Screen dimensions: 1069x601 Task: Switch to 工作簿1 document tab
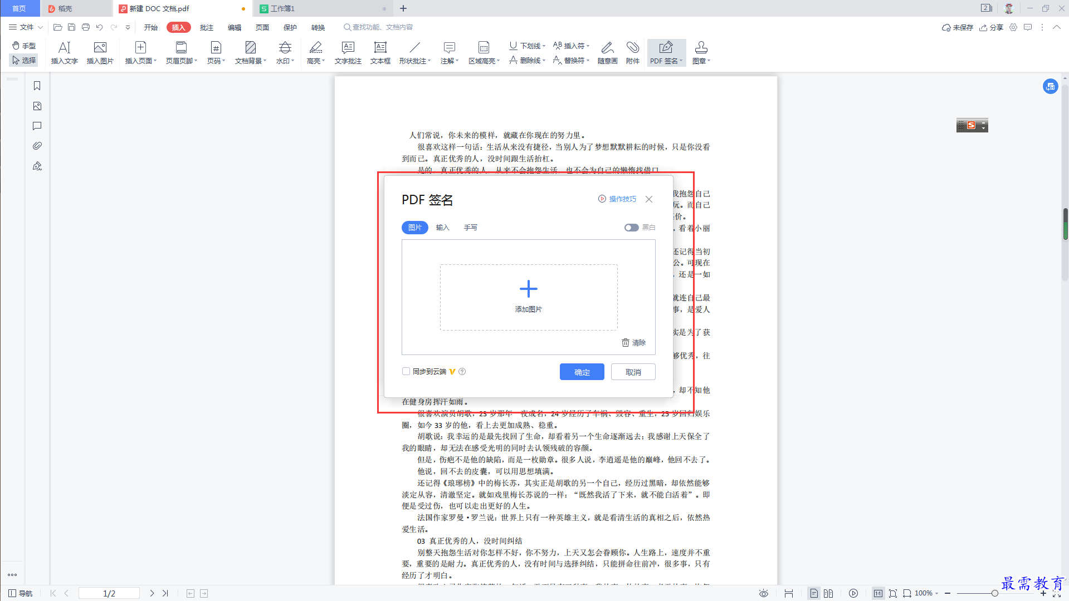tap(323, 8)
